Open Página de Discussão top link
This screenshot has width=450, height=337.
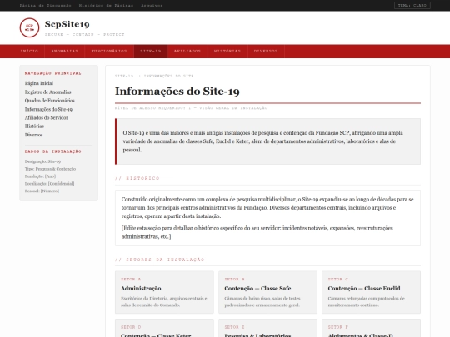45,6
